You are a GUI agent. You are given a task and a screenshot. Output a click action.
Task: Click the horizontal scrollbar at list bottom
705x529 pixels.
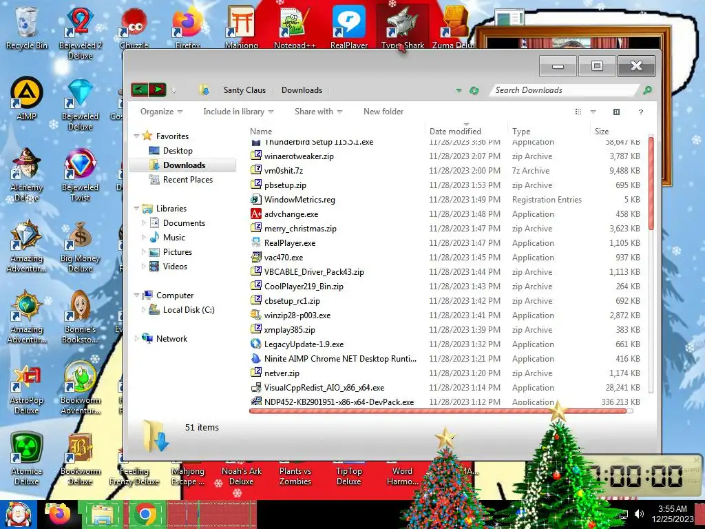point(437,411)
